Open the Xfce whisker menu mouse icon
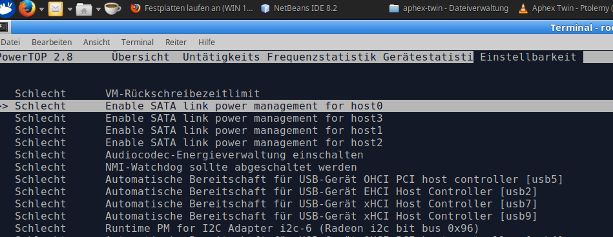Viewport: 613px width, 237px height. 6,8
